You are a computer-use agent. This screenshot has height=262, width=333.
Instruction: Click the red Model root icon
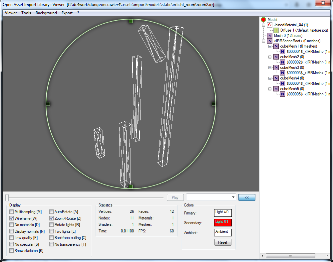263,20
